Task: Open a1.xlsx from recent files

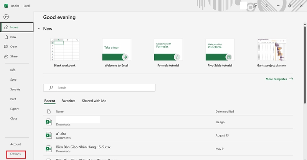Action: [168, 136]
